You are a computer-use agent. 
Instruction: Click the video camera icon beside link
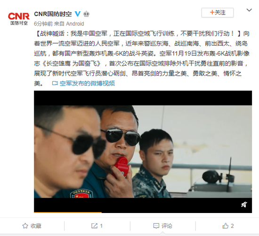pos(55,83)
